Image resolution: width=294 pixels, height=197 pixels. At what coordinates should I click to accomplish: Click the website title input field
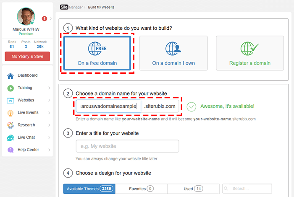coord(127,146)
